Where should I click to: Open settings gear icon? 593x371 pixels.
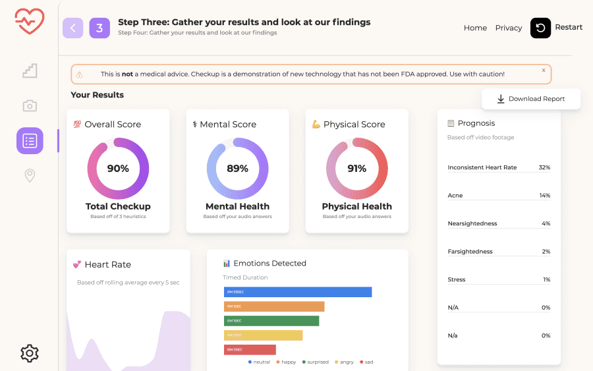coord(30,353)
